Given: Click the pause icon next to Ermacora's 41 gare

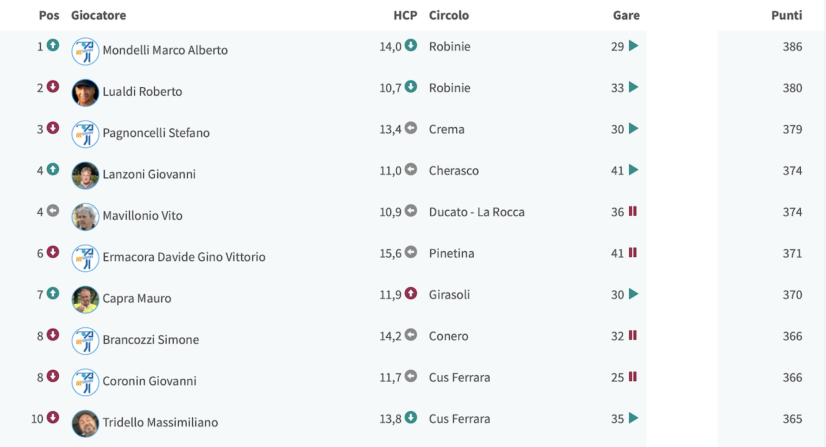Looking at the screenshot, I should click(x=632, y=253).
